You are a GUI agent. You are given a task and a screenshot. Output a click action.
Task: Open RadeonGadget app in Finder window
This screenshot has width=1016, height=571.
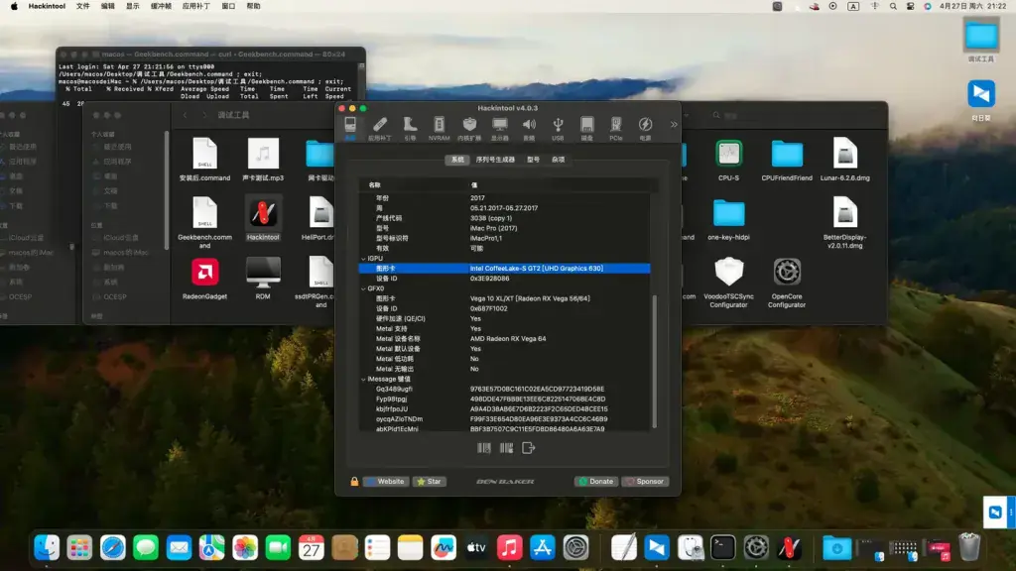click(x=204, y=279)
